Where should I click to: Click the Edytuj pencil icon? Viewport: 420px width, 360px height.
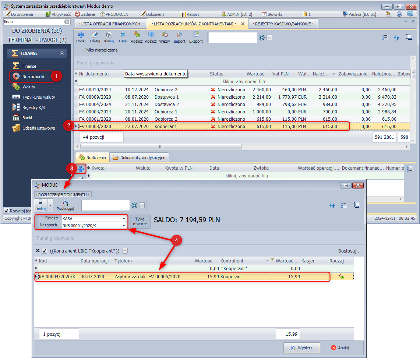pyautogui.click(x=95, y=35)
